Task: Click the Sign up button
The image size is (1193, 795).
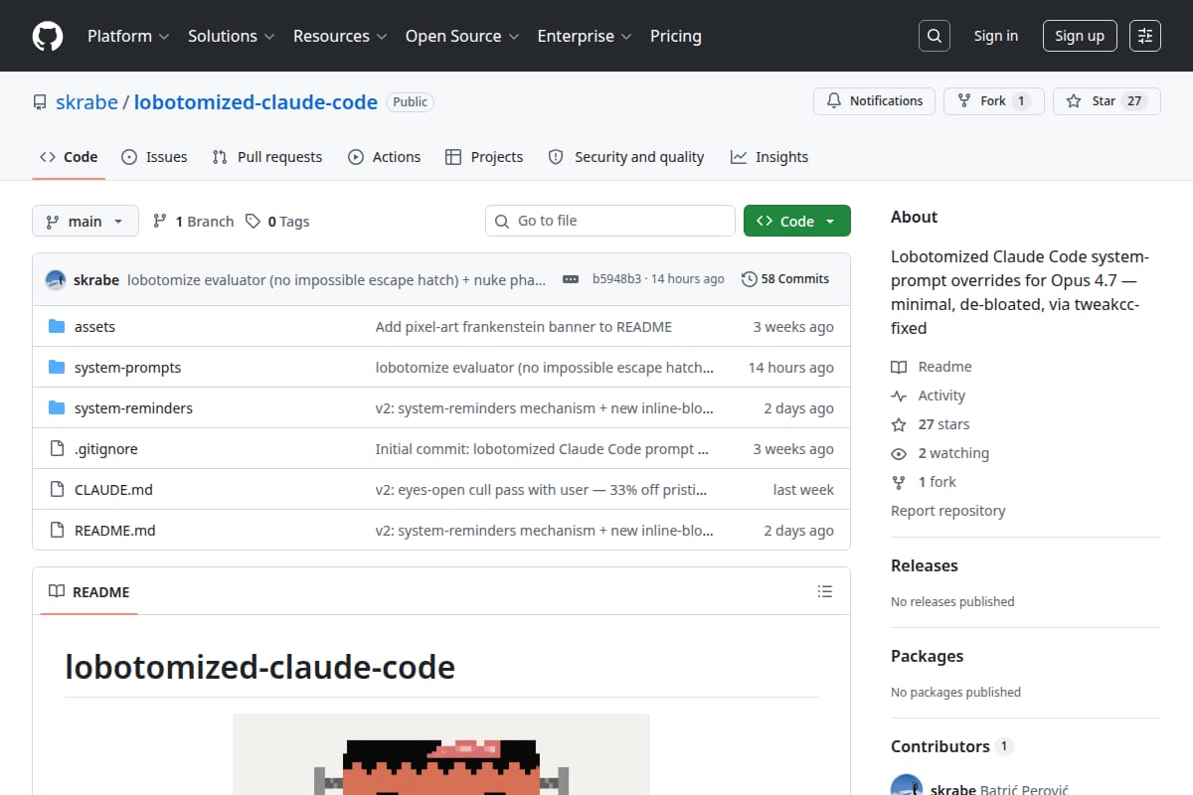Action: 1080,36
